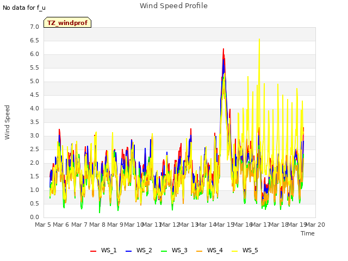
Task: Click the 5.5 y-axis tick label
Action: click(x=34, y=68)
